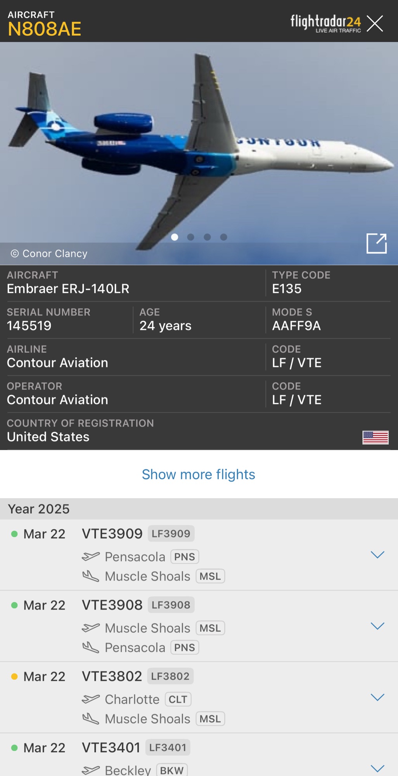The image size is (398, 776).
Task: Tap the departure icon beside Pensacola on VTE3909
Action: click(91, 557)
